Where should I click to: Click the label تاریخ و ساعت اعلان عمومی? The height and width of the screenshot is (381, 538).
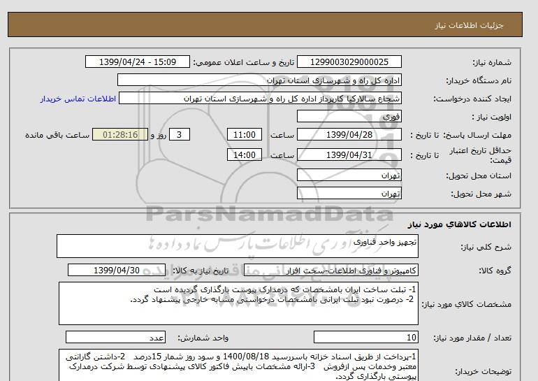point(244,62)
